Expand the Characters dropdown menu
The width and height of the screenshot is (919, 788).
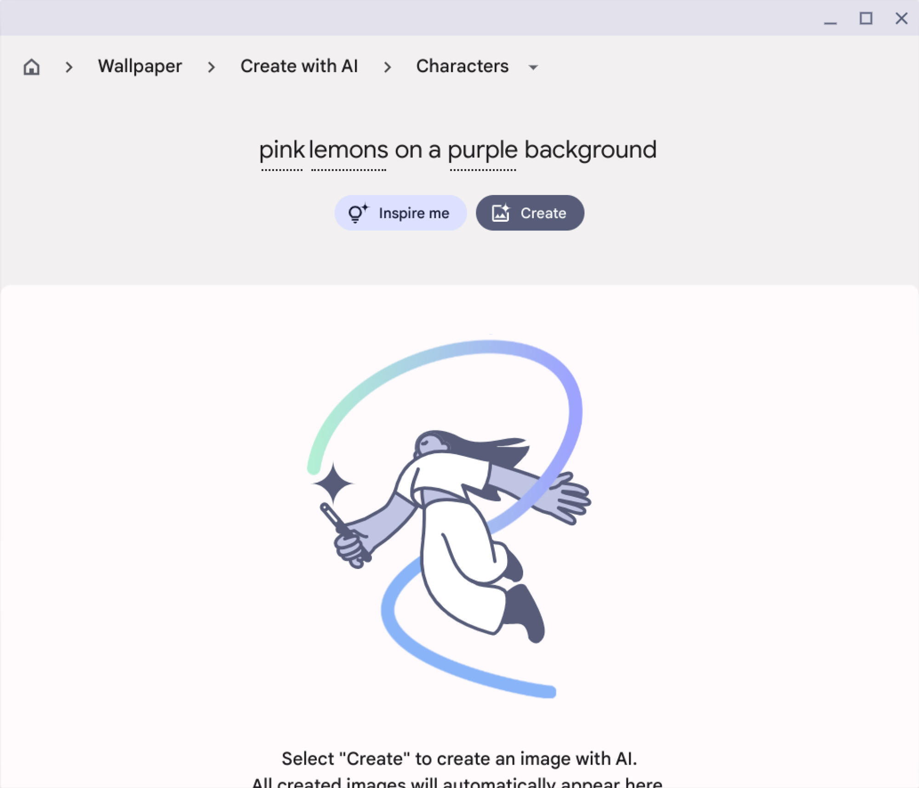[x=534, y=66]
